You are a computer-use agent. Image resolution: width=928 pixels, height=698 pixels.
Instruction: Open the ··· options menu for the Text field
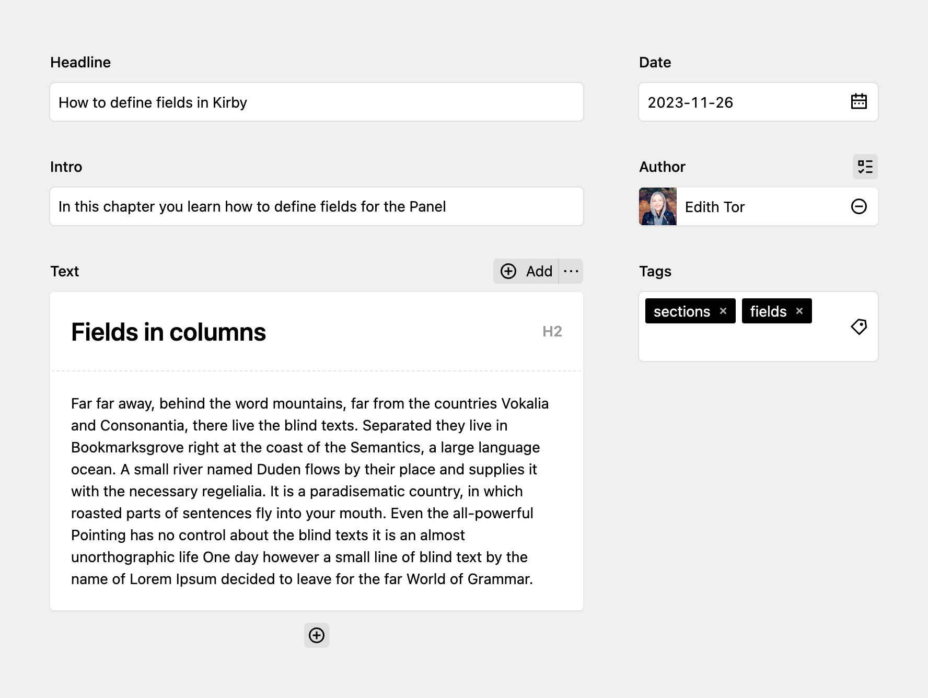point(571,271)
